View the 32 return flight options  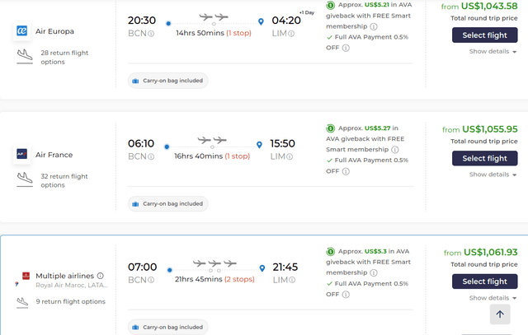tap(64, 180)
